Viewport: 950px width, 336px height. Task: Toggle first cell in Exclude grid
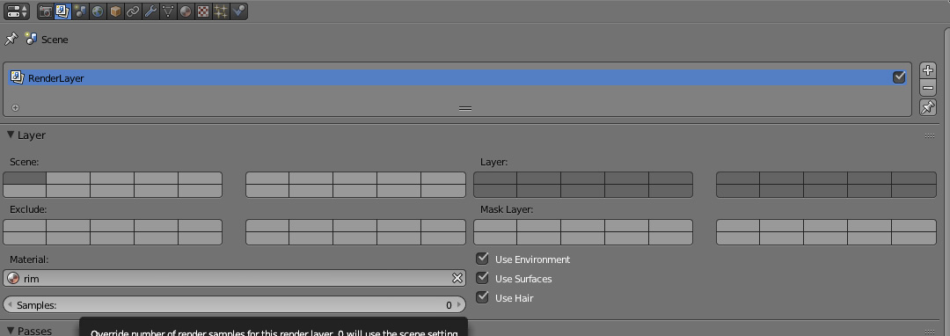[x=25, y=225]
